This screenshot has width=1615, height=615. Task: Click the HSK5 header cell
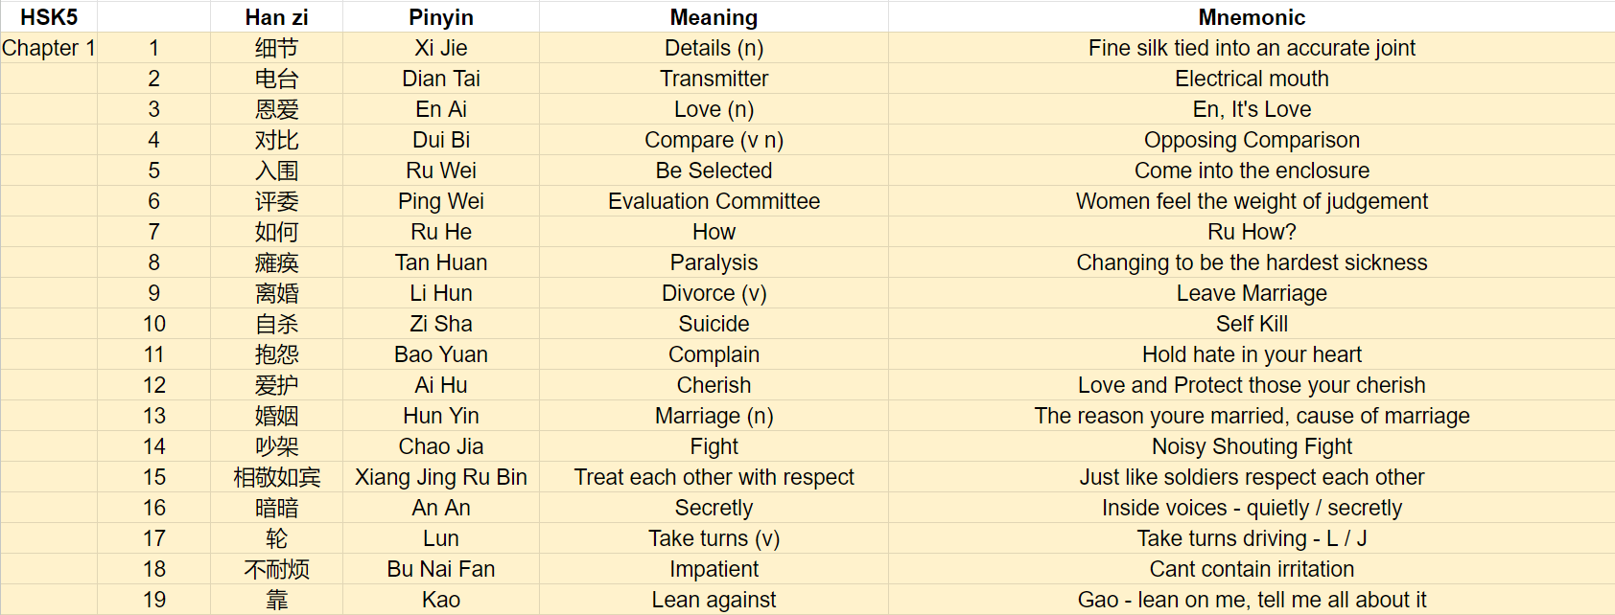[49, 17]
